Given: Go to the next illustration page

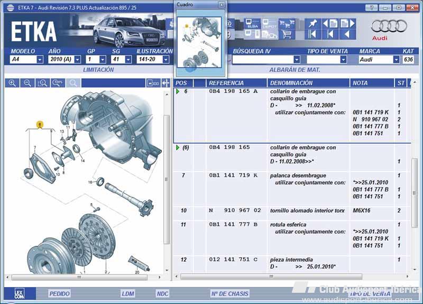Looking at the screenshot, I should [x=347, y=24].
